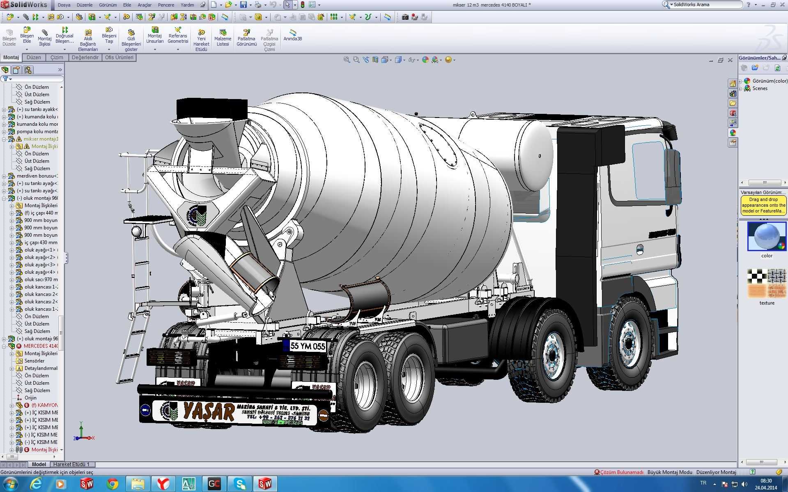Screen dimensions: 788x492
Task: Insert a Malzeme Listesi
Action: [223, 38]
